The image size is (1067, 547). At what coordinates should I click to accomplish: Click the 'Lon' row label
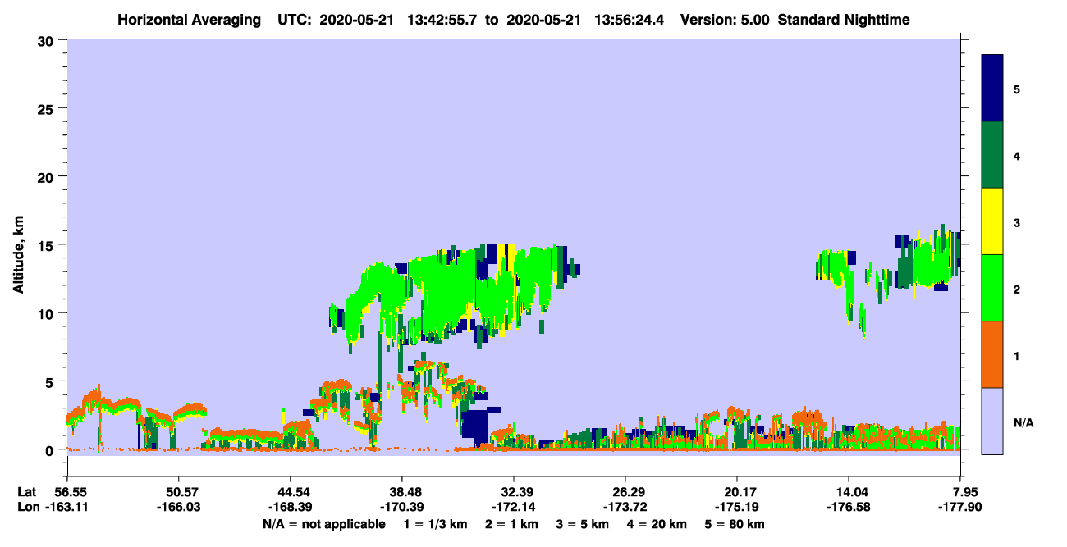[x=27, y=508]
